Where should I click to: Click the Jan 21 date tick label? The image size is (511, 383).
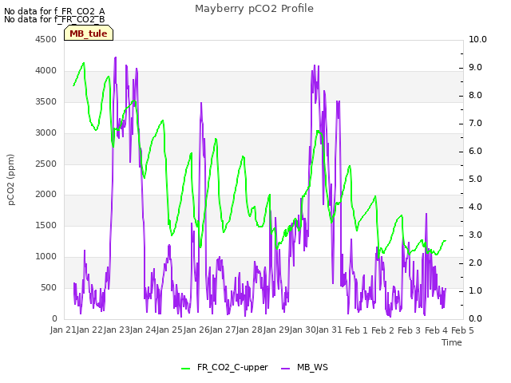click(63, 330)
